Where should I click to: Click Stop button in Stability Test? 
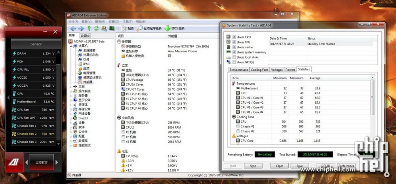(253, 166)
